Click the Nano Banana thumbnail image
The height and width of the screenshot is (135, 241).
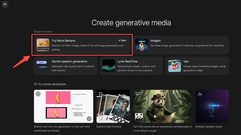(43, 45)
